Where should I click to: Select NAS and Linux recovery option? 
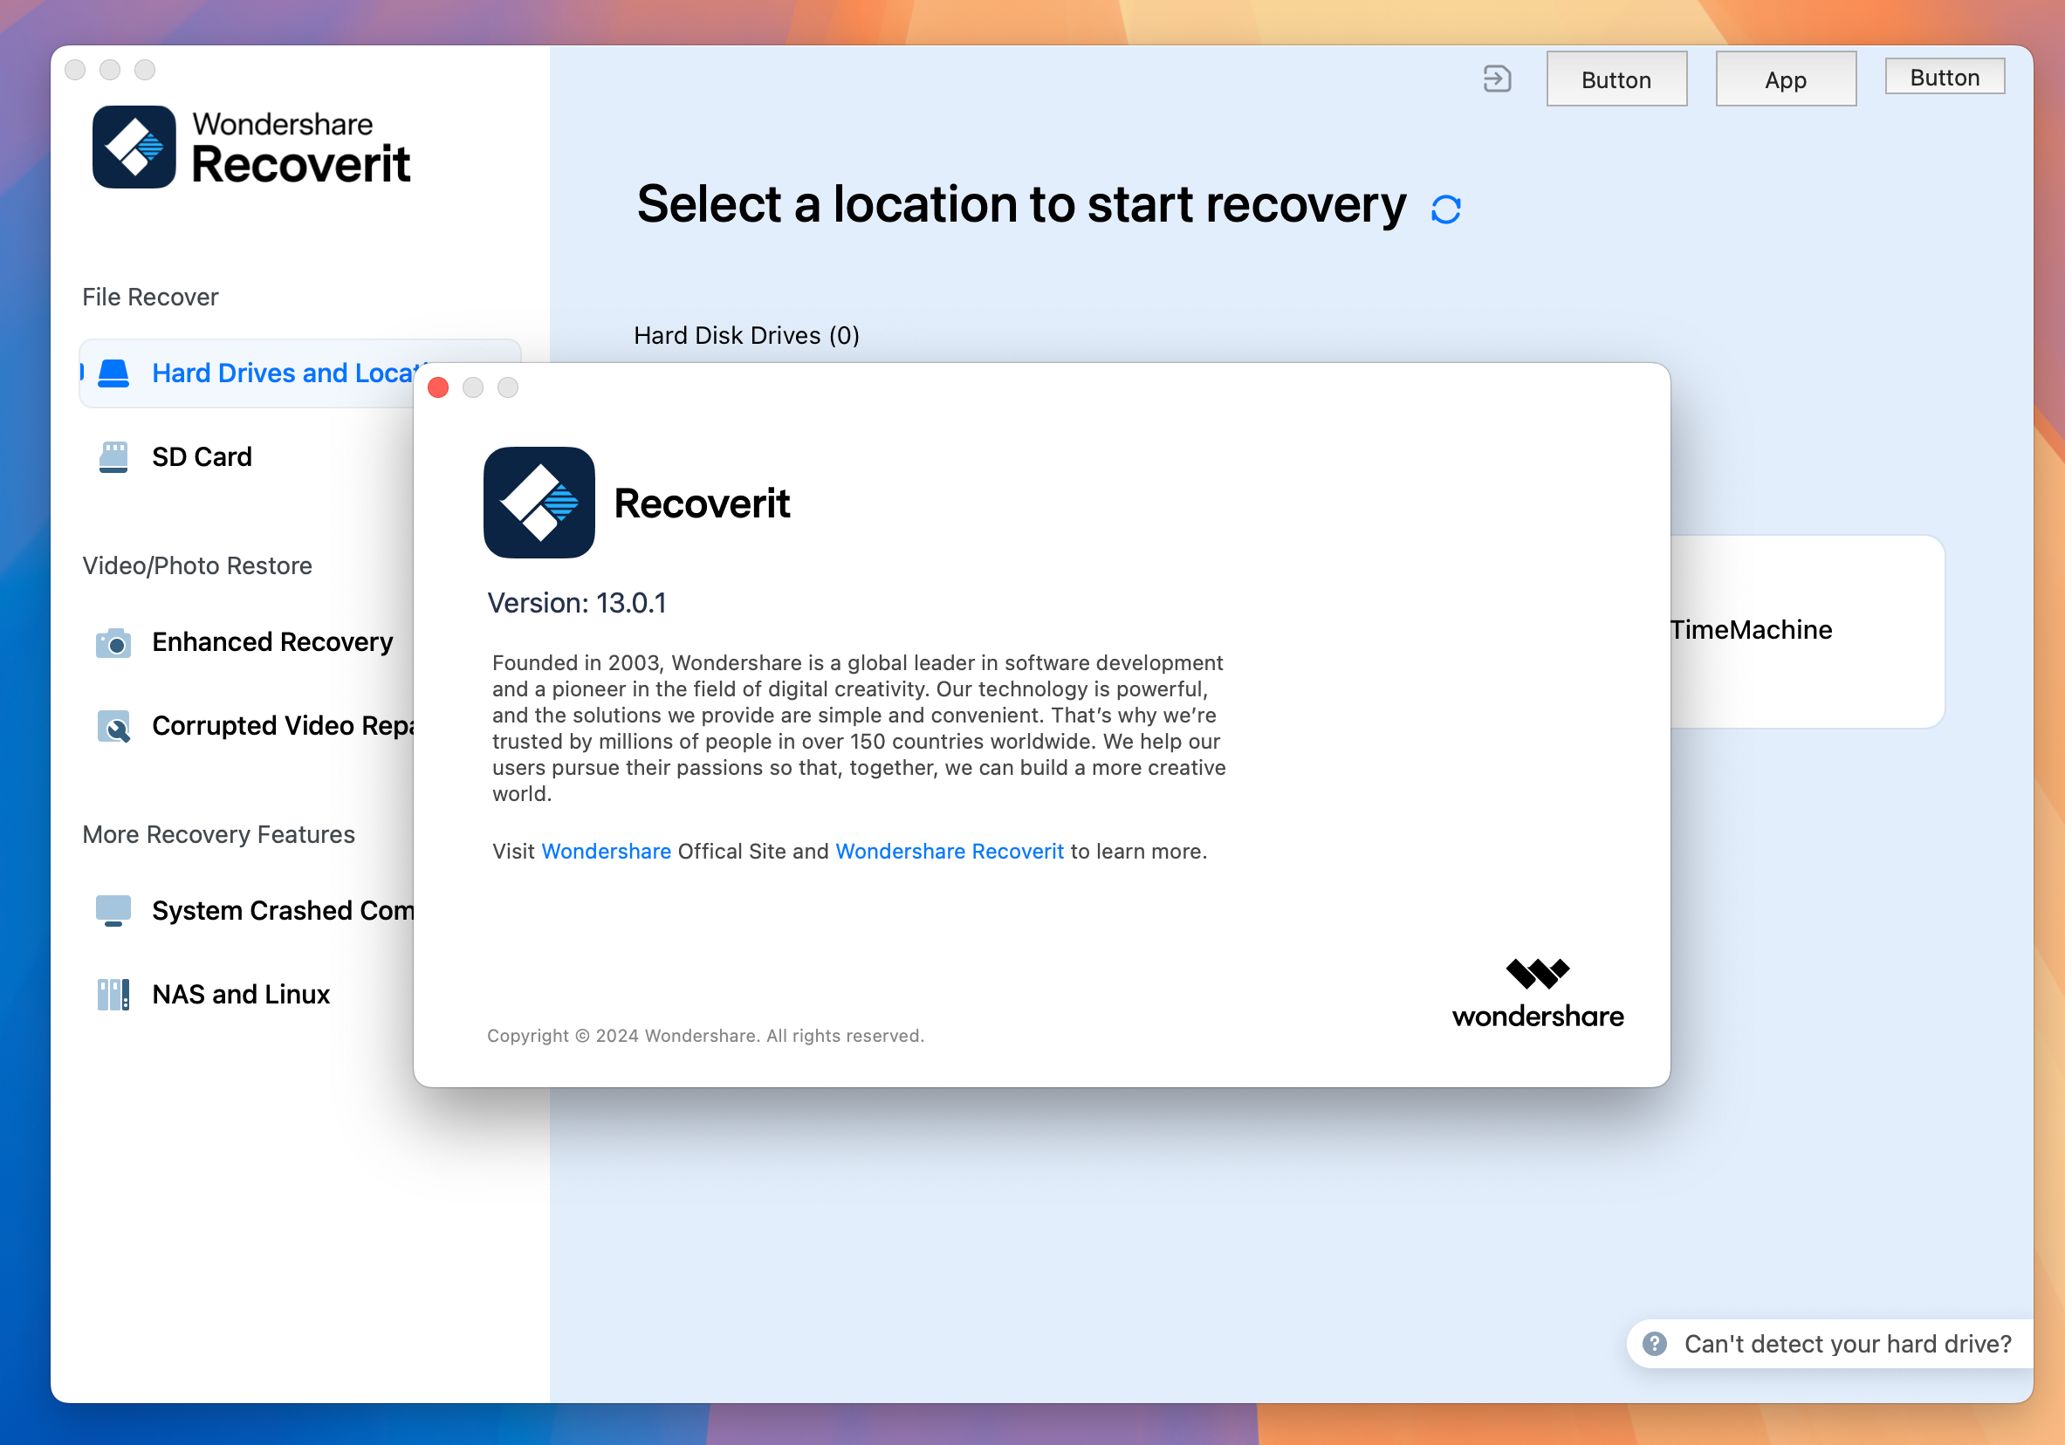[x=242, y=993]
